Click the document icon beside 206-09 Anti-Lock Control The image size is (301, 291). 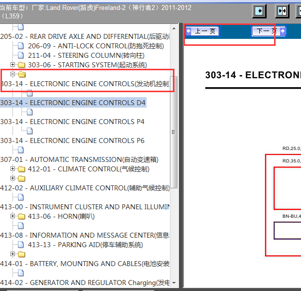21,46
